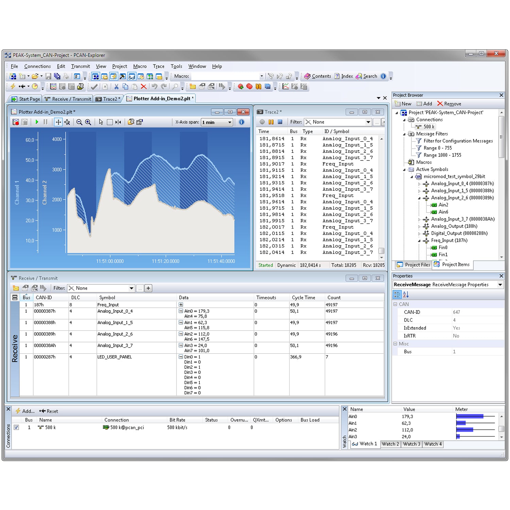
Task: Click the blue help info icon next to Search
Action: coord(383,76)
